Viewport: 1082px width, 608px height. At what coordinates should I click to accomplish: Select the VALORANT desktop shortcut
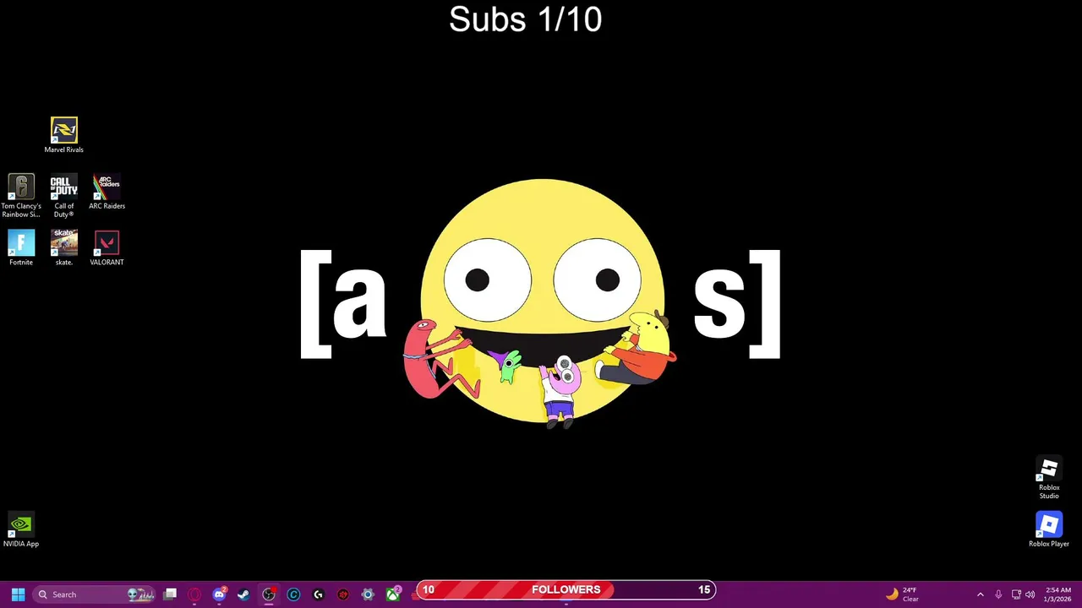(x=107, y=248)
